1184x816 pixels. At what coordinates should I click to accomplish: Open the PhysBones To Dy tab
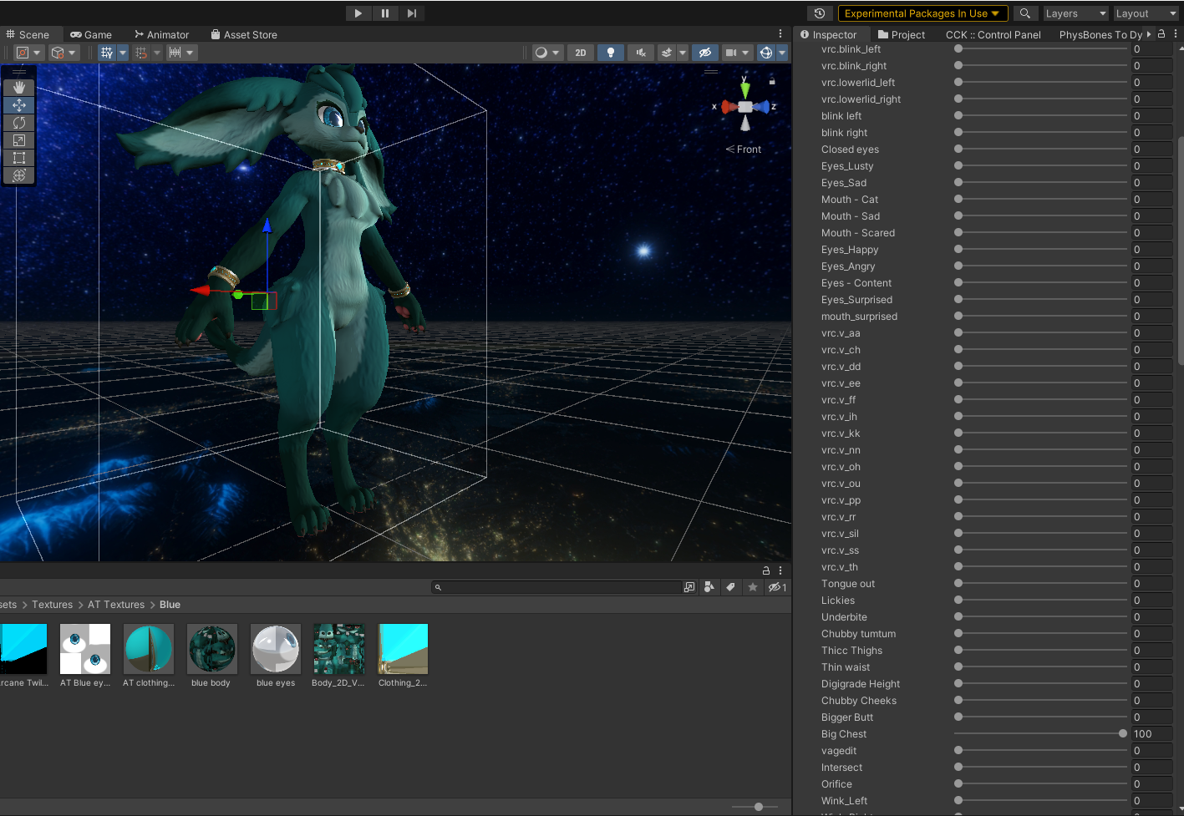pyautogui.click(x=1100, y=34)
